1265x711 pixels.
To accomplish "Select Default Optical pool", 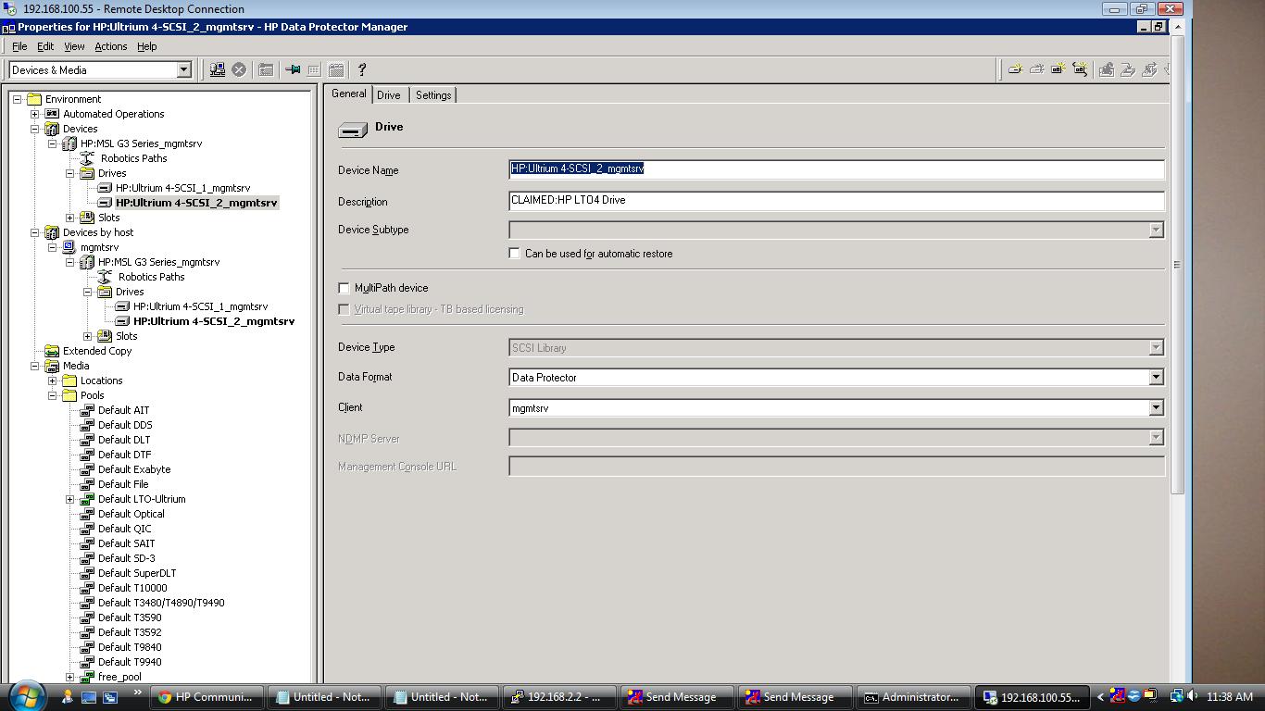I will pos(131,514).
